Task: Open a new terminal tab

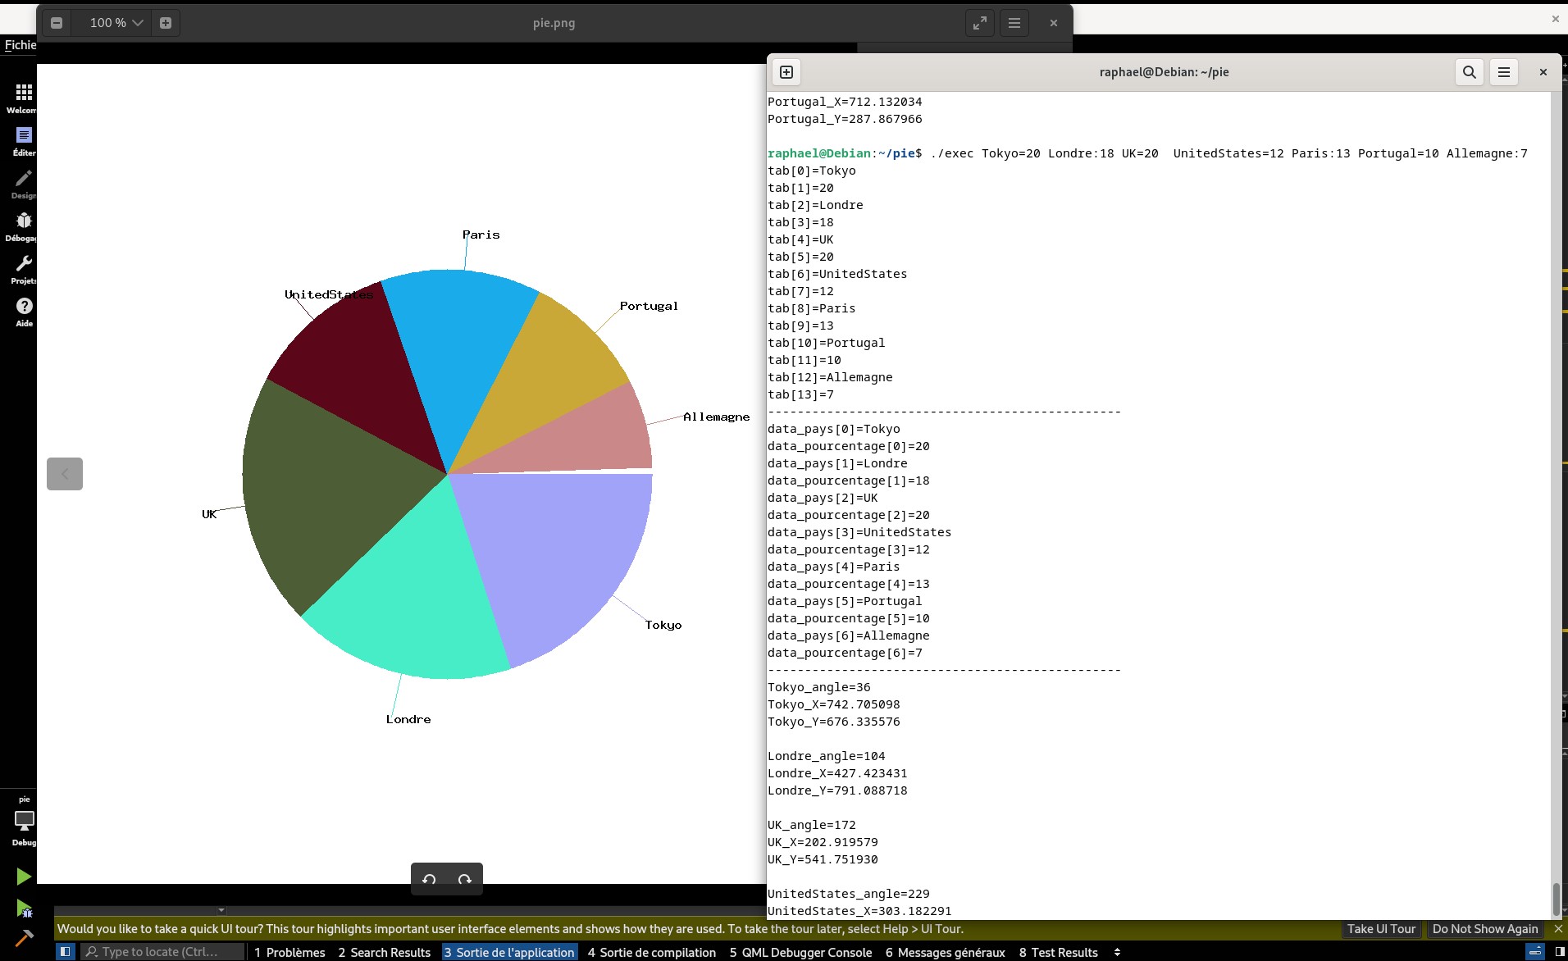Action: 786,72
